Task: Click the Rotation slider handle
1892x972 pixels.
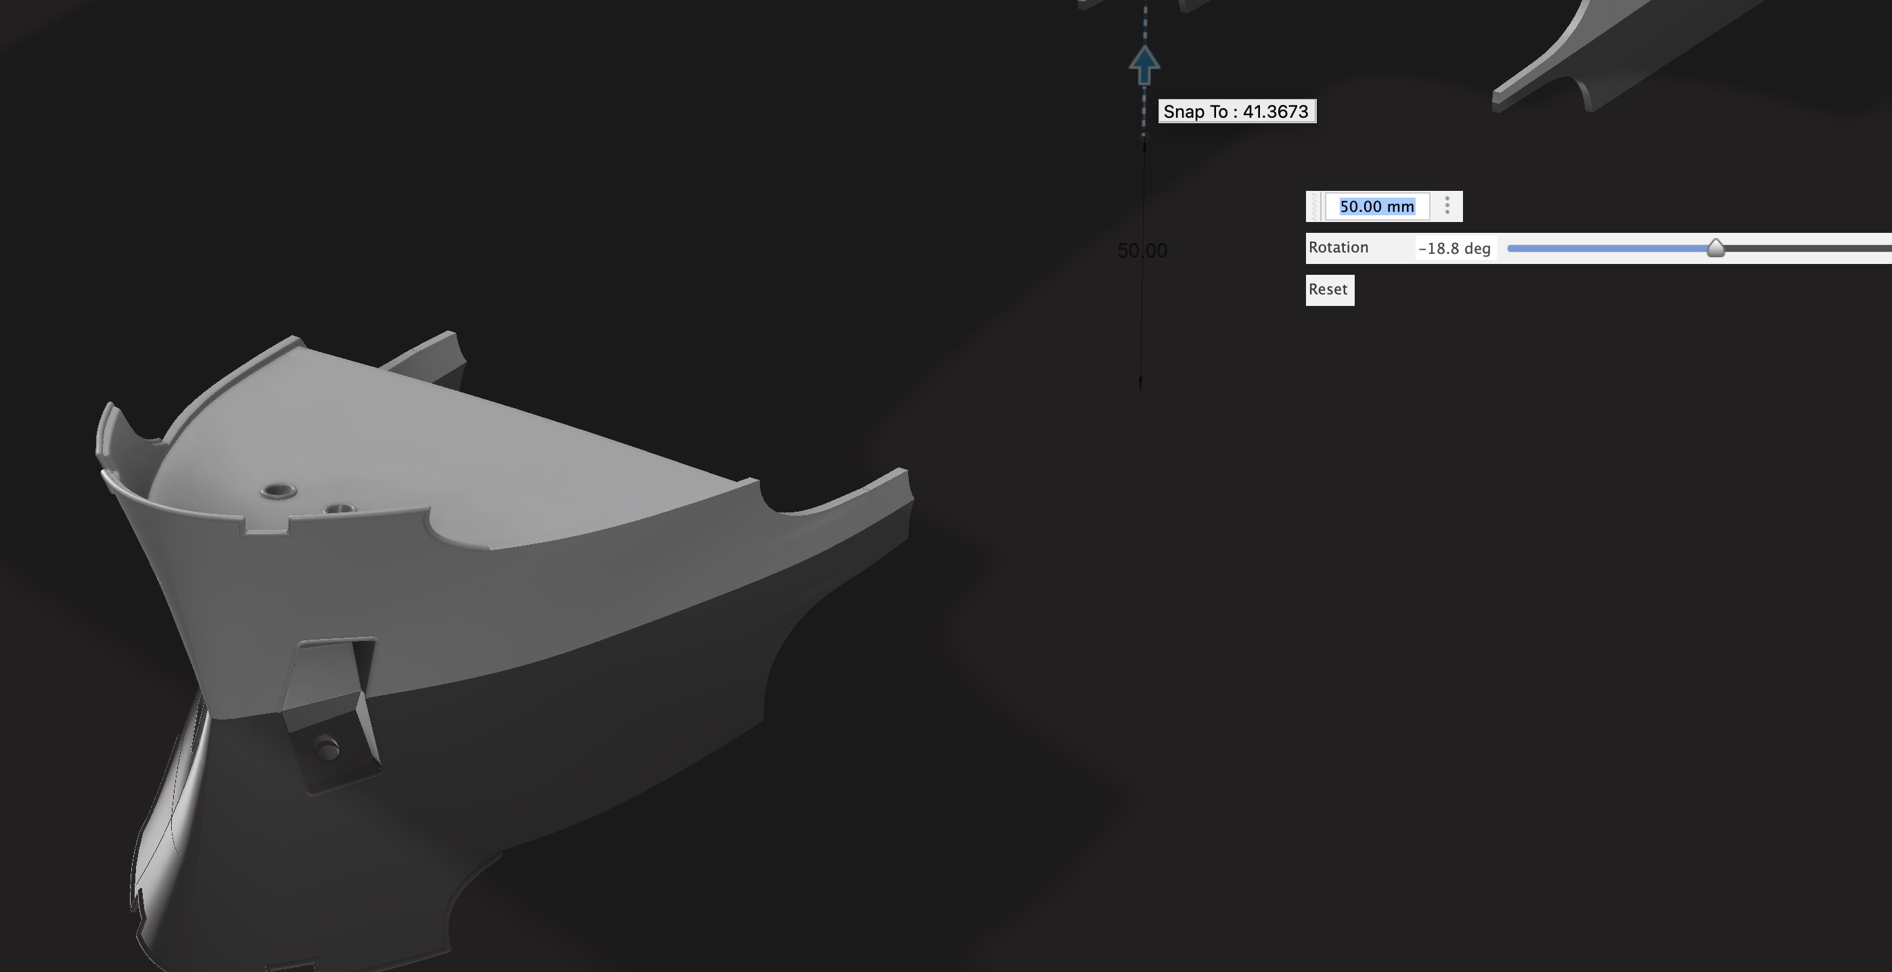Action: (x=1715, y=248)
